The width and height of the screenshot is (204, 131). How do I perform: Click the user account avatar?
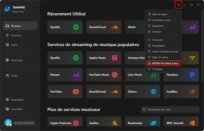8,123
